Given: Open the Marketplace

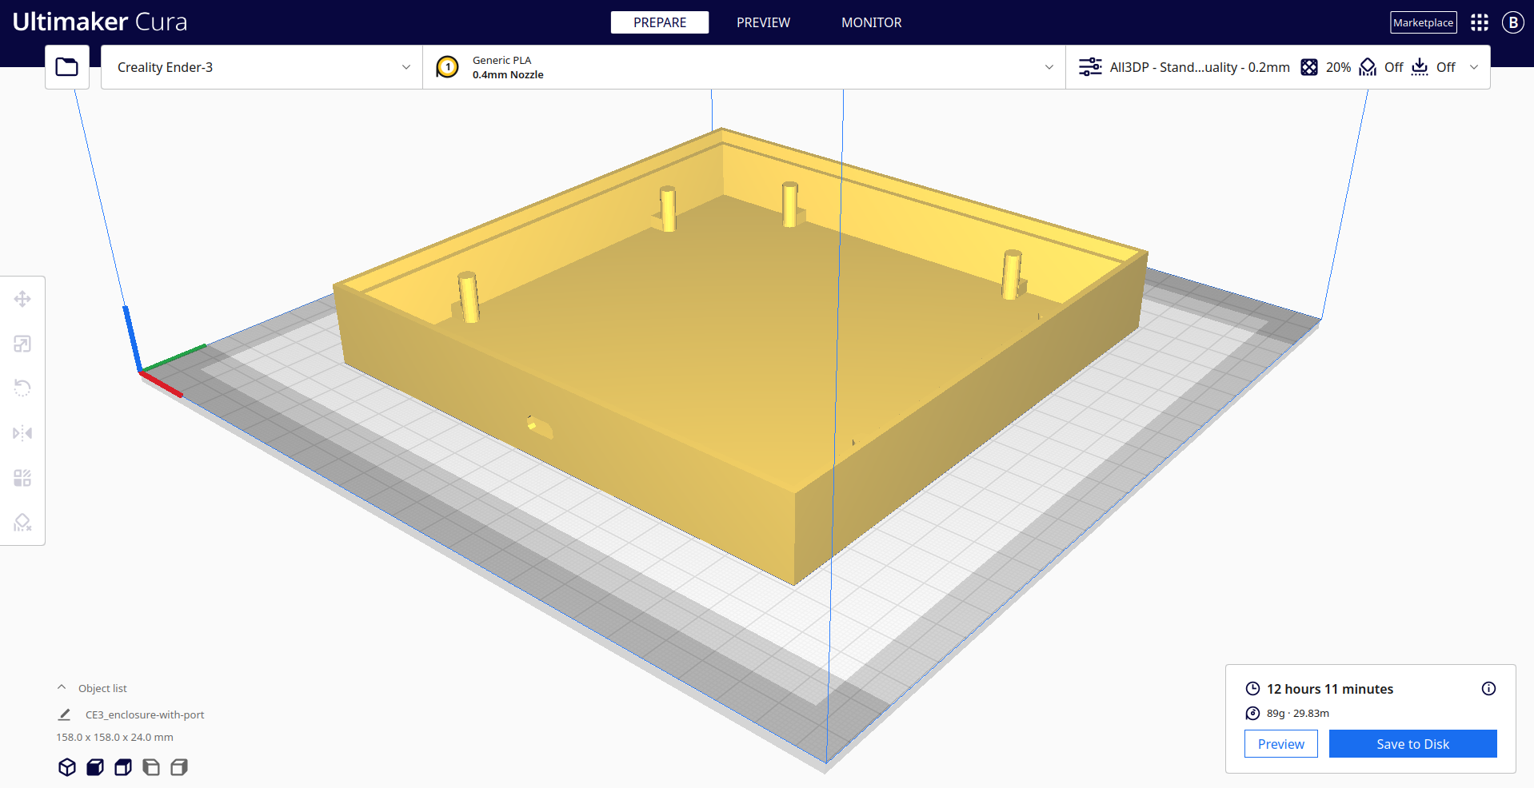Looking at the screenshot, I should [x=1424, y=22].
